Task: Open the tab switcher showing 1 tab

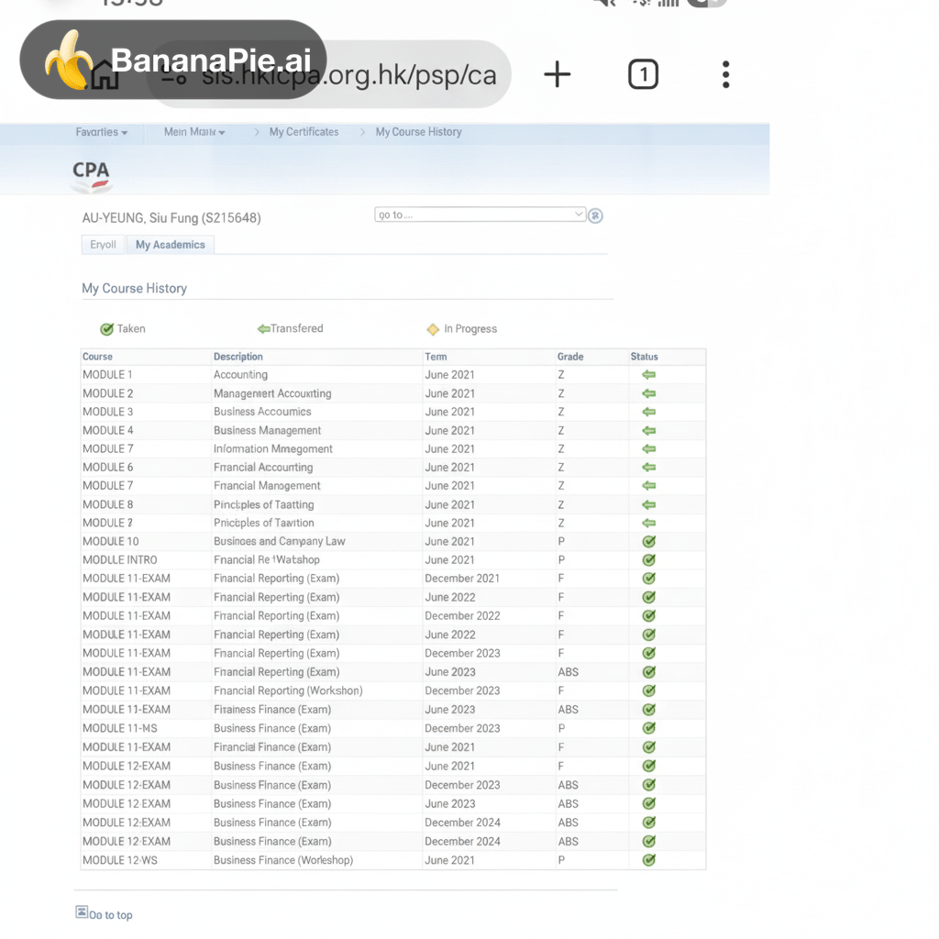Action: pos(643,74)
